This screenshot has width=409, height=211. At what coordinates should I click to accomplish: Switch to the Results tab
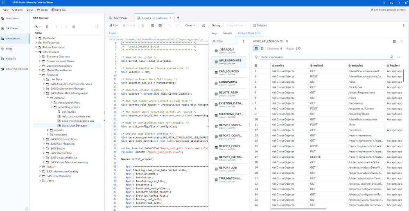pyautogui.click(x=227, y=33)
